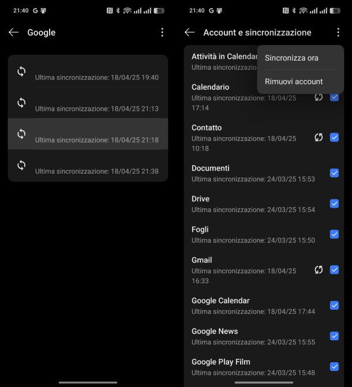Open account last synced 18/04/25 21:38
Viewport: 352px width, 387px height.
click(x=88, y=166)
